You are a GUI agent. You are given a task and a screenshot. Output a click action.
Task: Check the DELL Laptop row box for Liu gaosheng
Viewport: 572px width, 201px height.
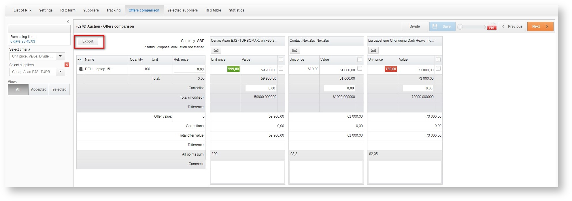tap(438, 68)
